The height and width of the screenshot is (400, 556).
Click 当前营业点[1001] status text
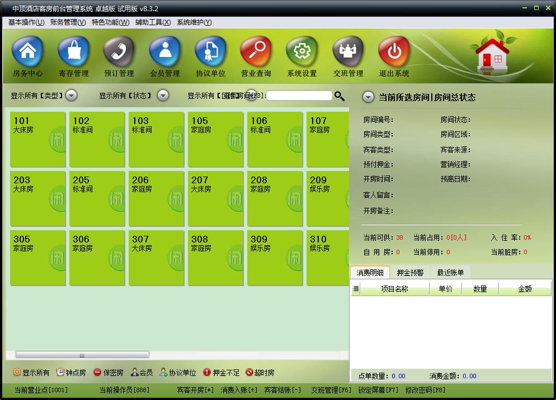coord(41,390)
